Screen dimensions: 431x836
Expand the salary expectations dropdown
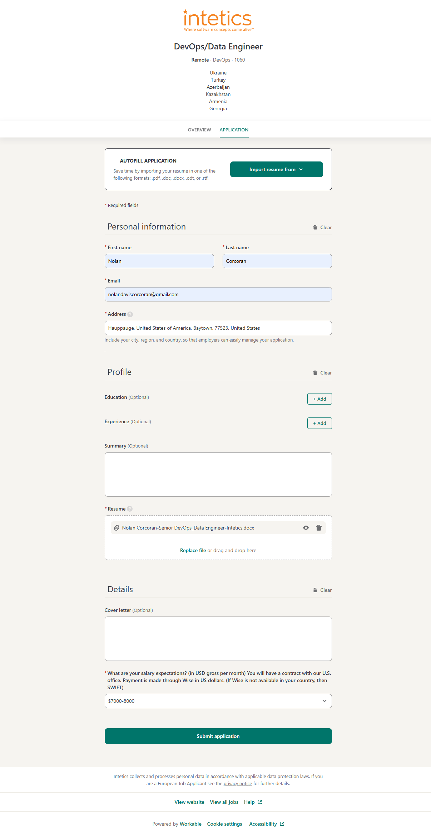coord(218,701)
